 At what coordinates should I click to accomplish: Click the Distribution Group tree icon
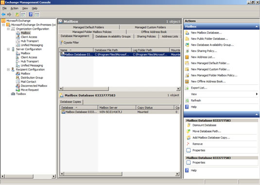pos(18,77)
